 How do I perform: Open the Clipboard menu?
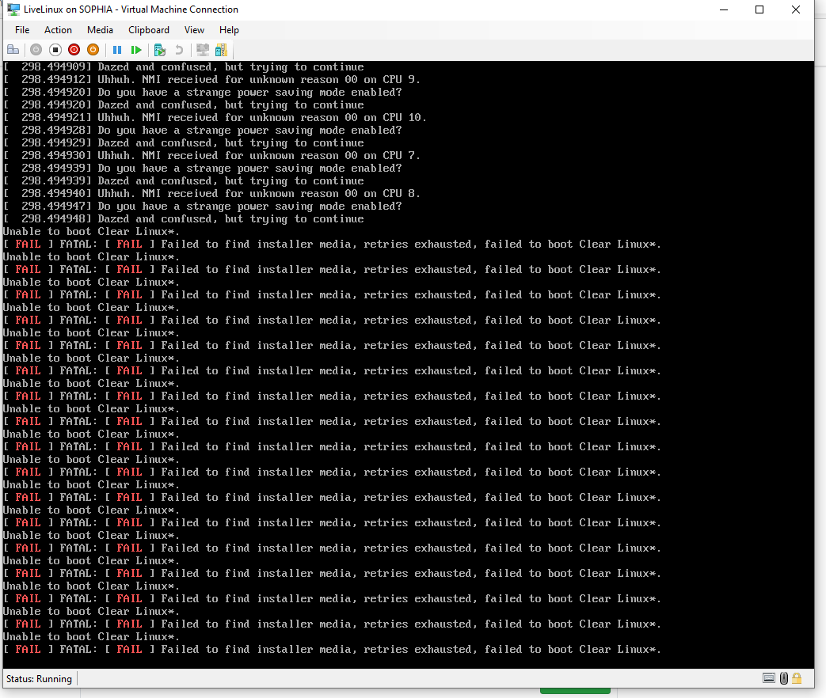pyautogui.click(x=148, y=30)
